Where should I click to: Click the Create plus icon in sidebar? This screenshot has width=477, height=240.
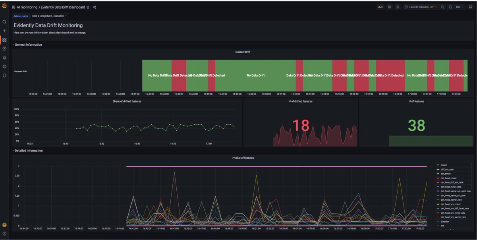click(x=4, y=31)
